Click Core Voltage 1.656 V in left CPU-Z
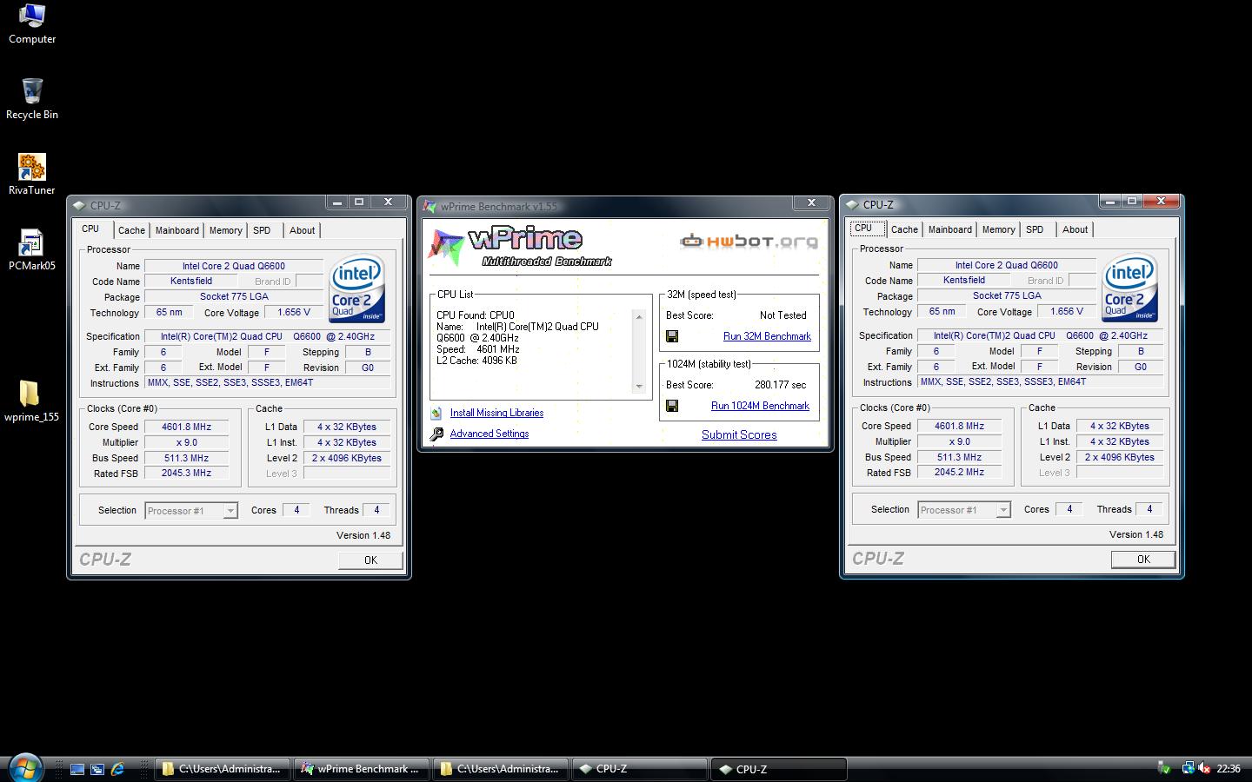Image resolution: width=1252 pixels, height=782 pixels. coord(294,312)
